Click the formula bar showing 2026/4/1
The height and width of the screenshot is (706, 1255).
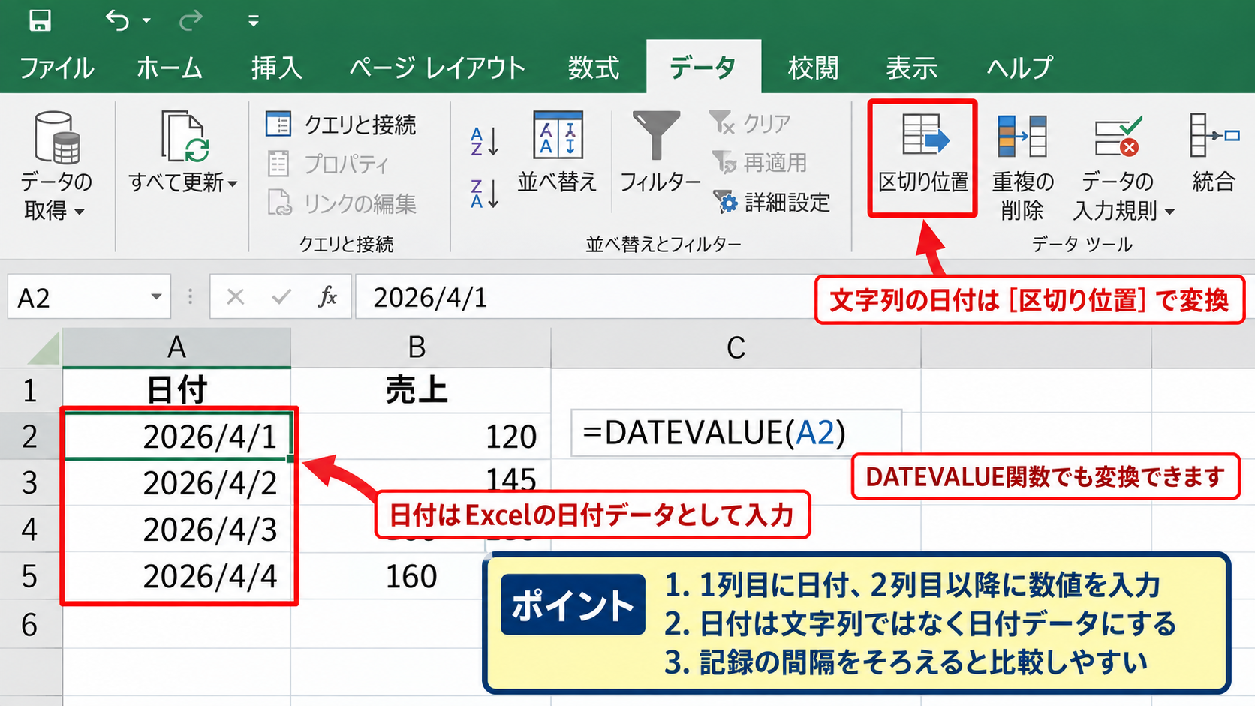pos(584,297)
